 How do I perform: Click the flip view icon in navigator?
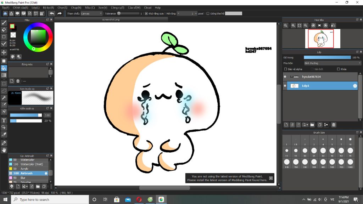coord(333,25)
